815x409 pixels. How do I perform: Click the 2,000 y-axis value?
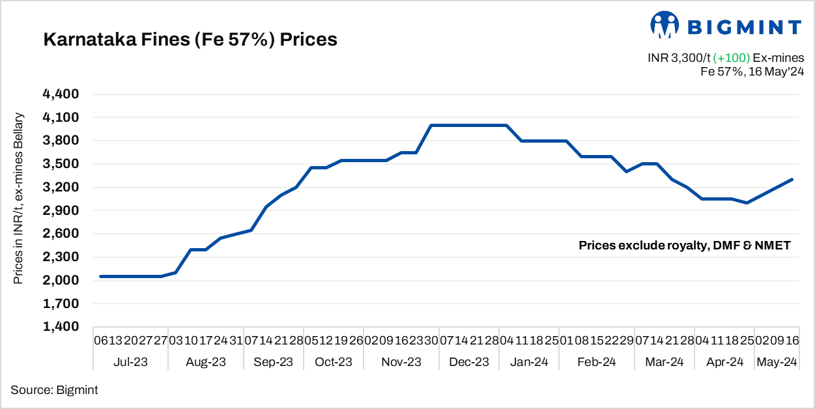61,281
